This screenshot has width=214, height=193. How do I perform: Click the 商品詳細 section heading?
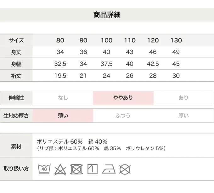coord(107,15)
